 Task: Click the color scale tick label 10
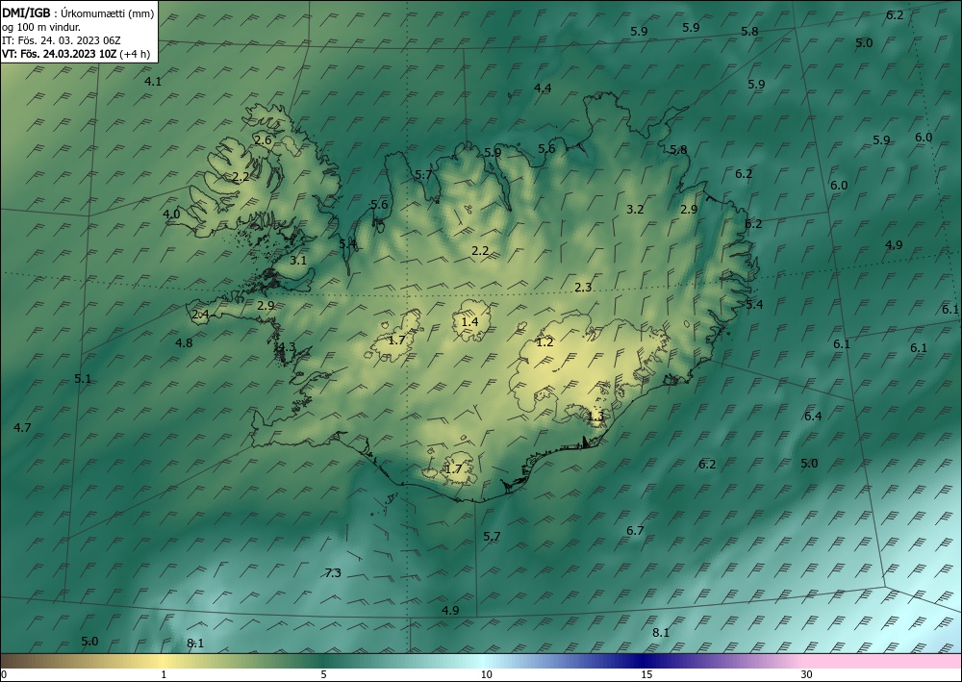pyautogui.click(x=486, y=674)
